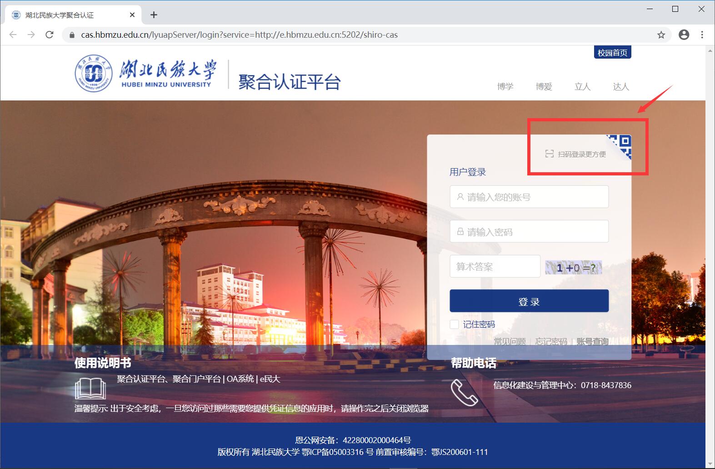Reload the page
Viewport: 715px width, 469px height.
[x=50, y=35]
